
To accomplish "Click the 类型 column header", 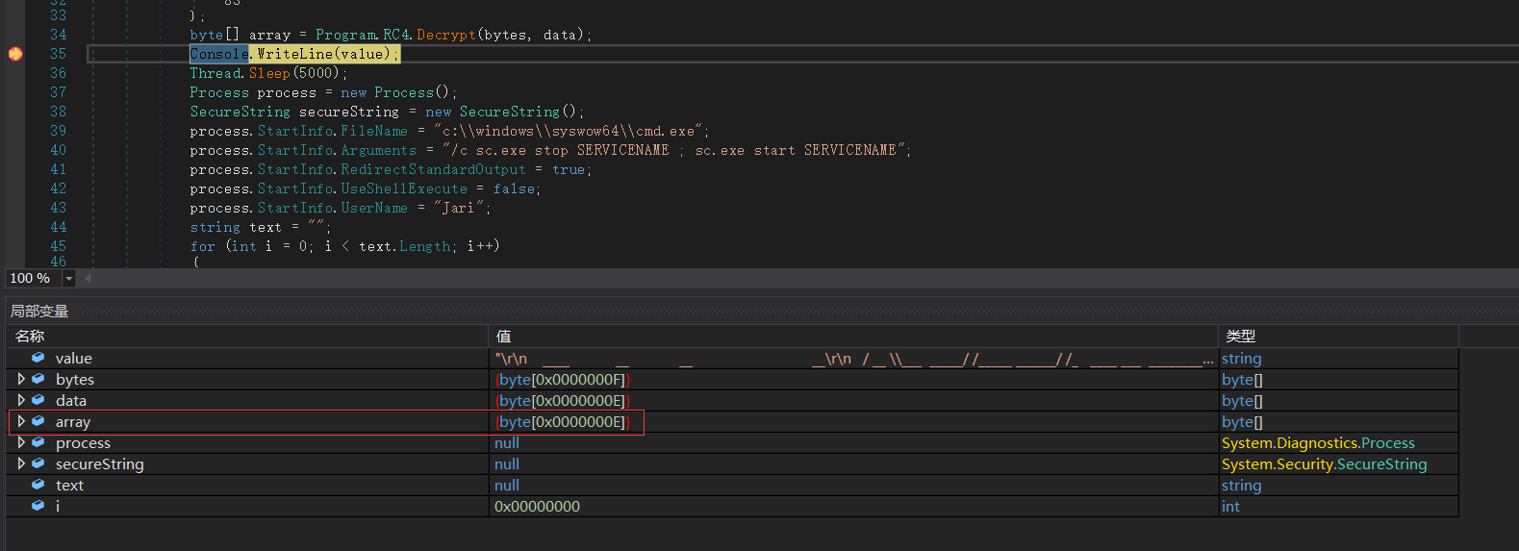I will (x=1240, y=337).
